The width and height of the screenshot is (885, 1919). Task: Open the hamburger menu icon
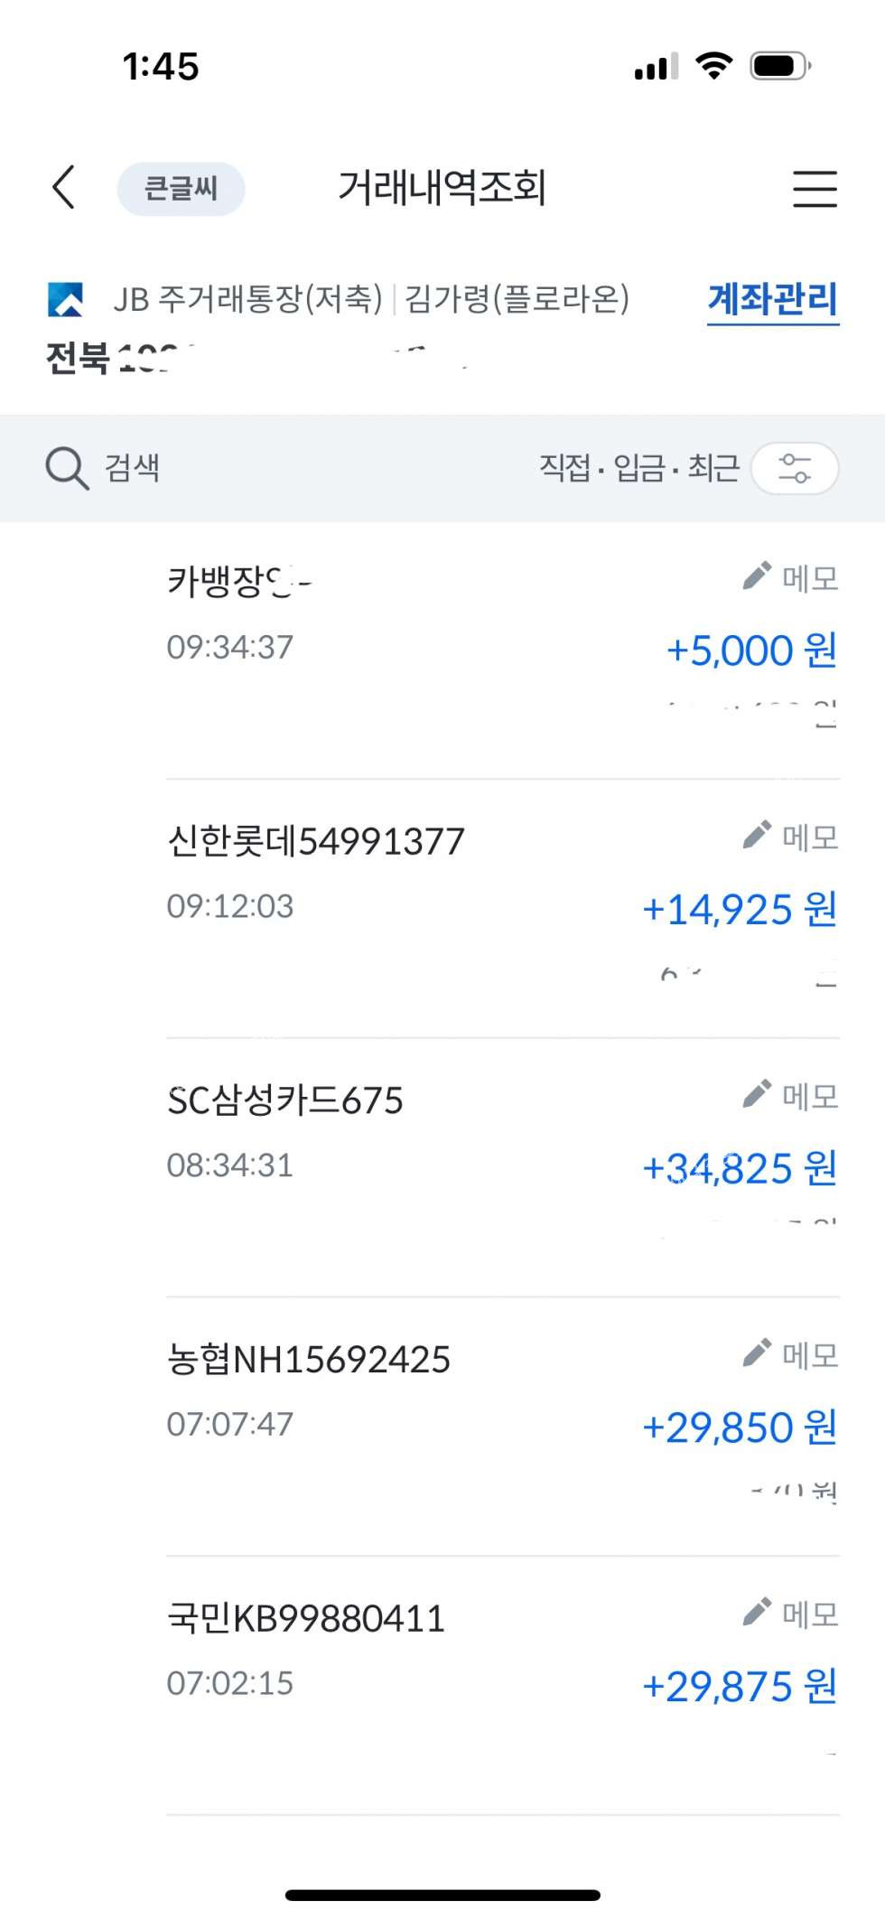pyautogui.click(x=815, y=188)
